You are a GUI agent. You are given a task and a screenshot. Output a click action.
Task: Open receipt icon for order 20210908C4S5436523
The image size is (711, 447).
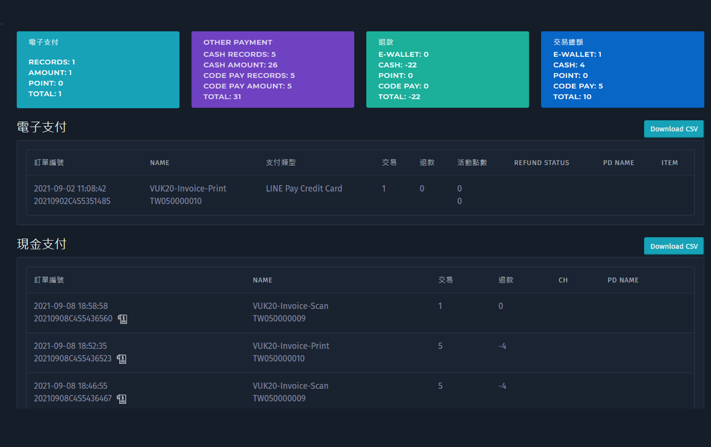(x=122, y=359)
